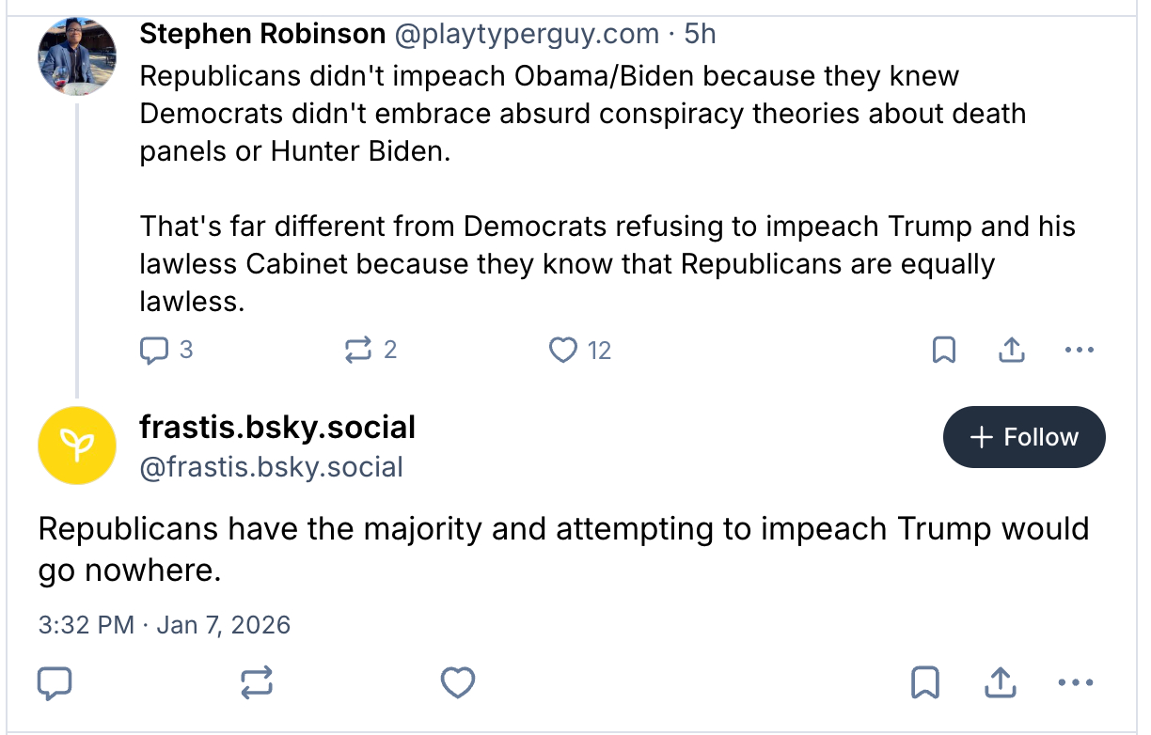Like Stephen Robinson's post

[x=563, y=351]
